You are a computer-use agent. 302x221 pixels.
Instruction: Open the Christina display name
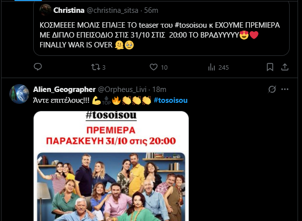69,10
